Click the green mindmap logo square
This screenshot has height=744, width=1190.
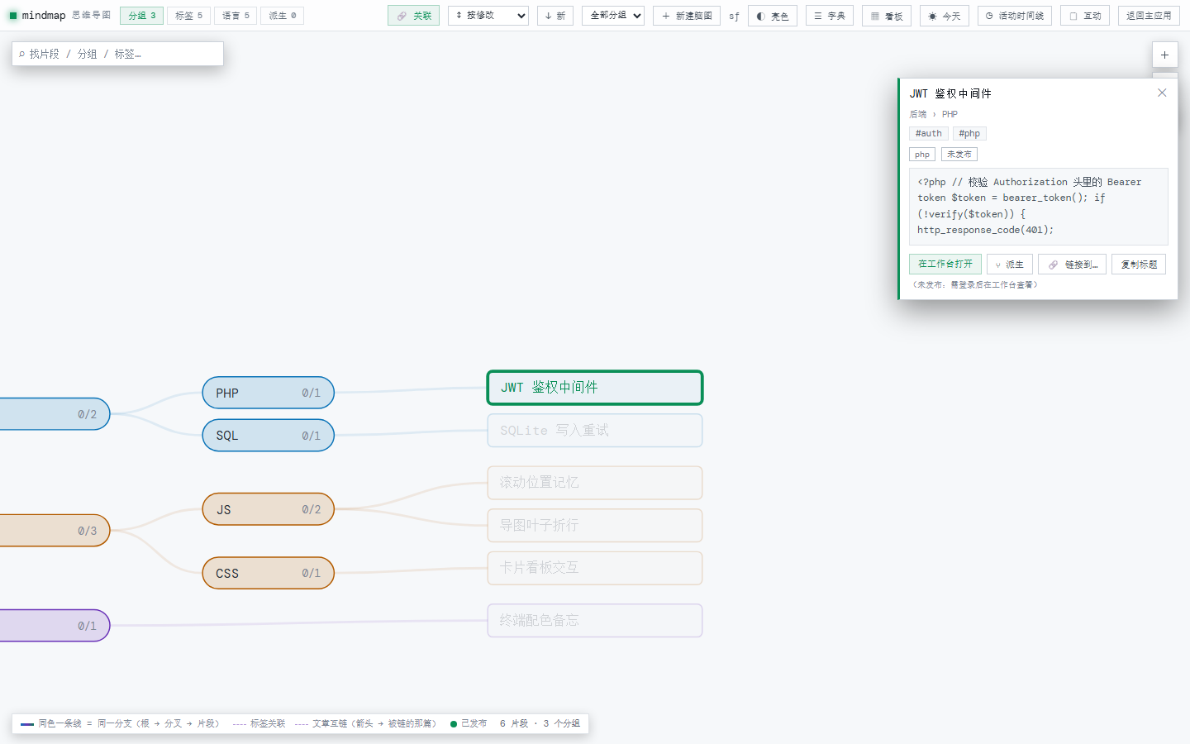[x=13, y=16]
